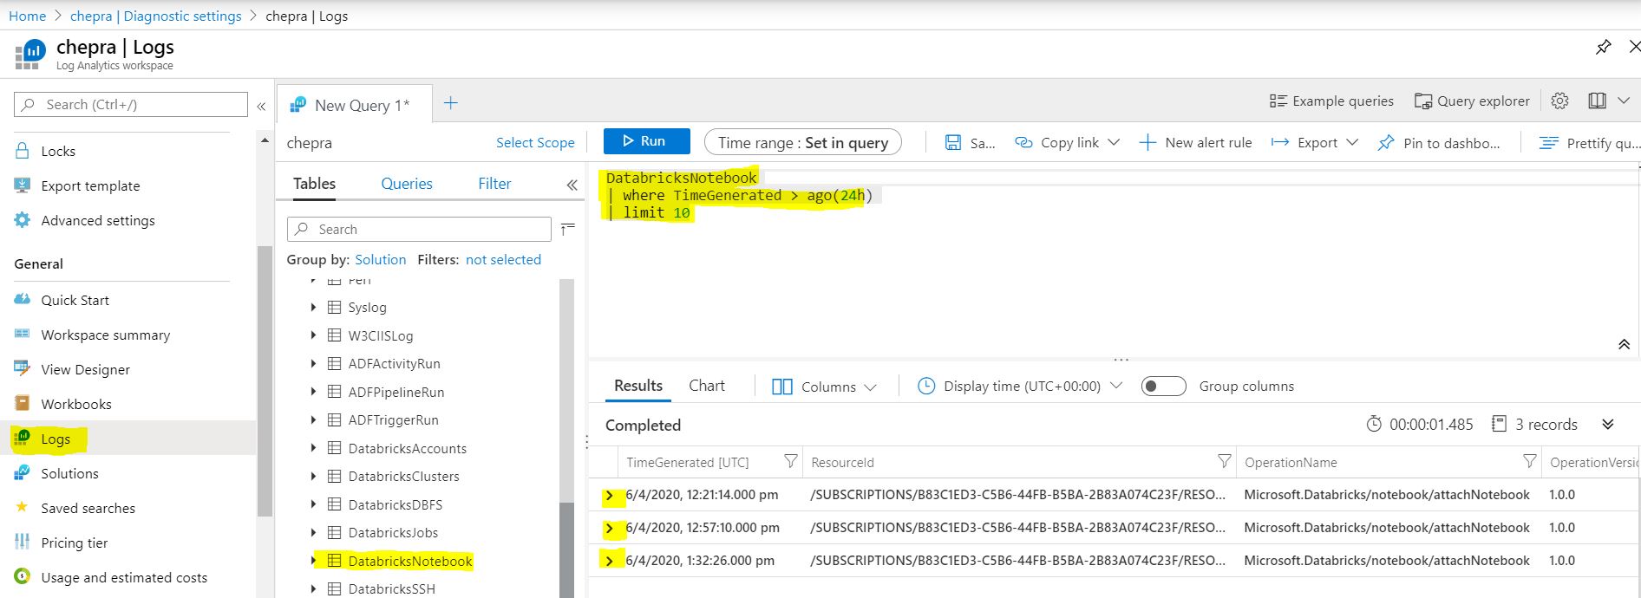Open Usage and estimated costs

click(123, 577)
